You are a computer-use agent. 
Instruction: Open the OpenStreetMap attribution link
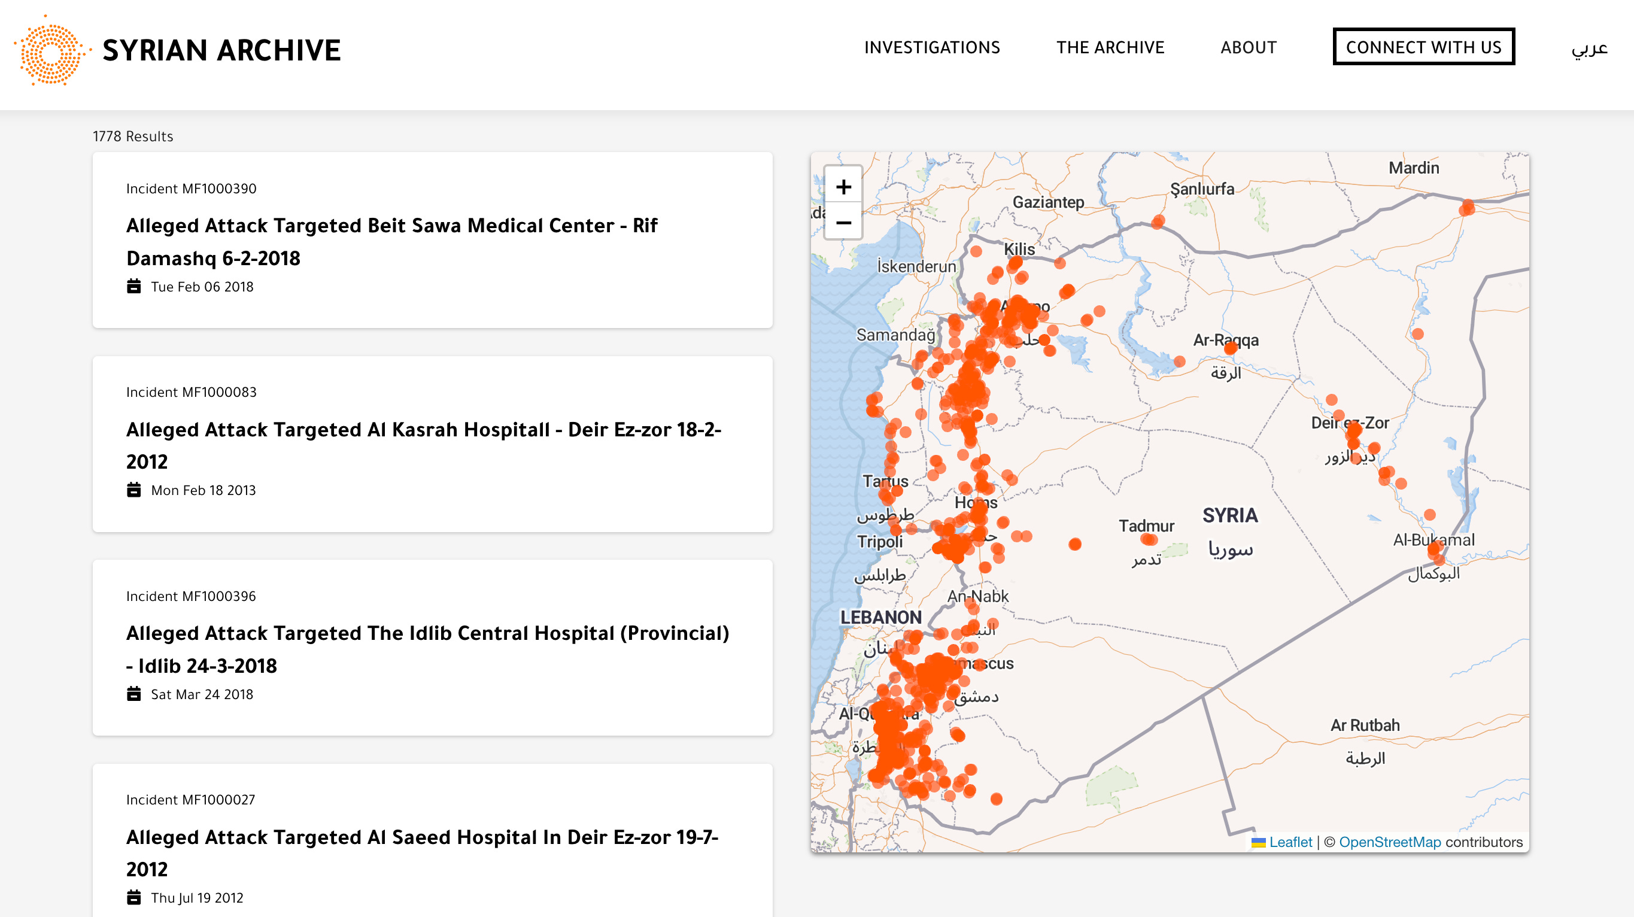pos(1390,842)
